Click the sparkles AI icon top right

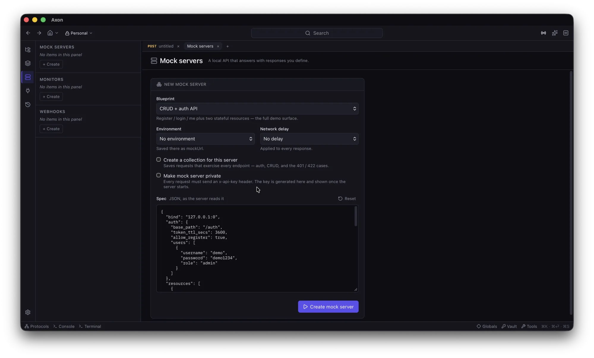coord(555,33)
